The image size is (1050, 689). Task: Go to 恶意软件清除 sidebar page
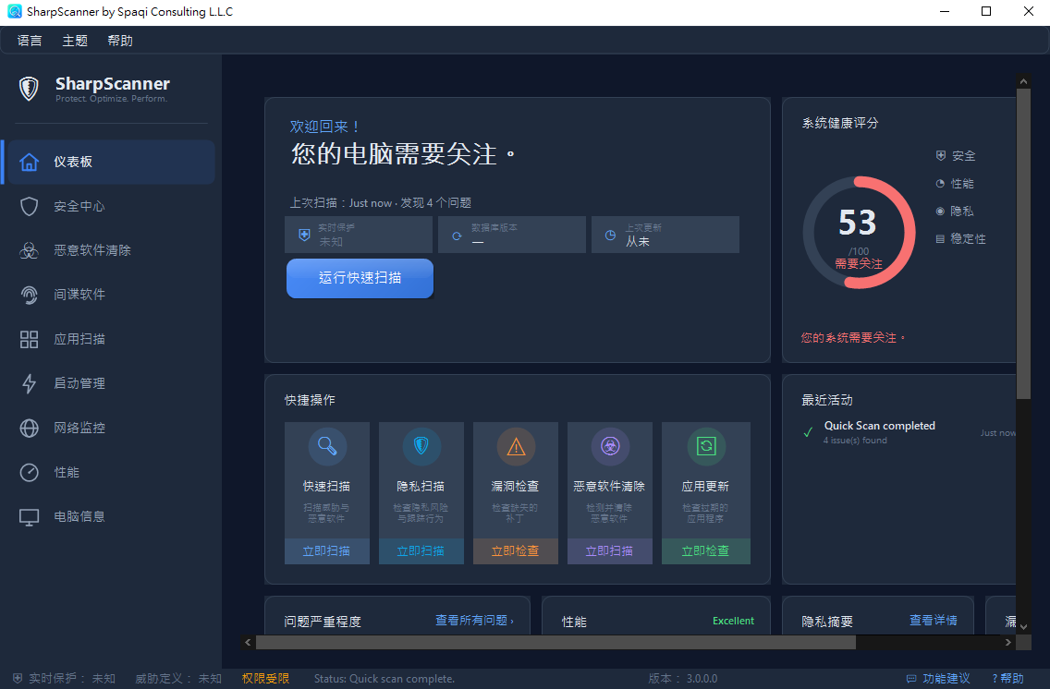click(x=109, y=250)
